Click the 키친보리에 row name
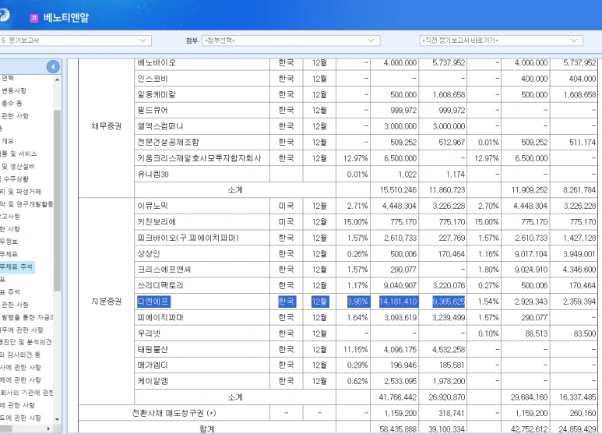The image size is (602, 434). 157,222
